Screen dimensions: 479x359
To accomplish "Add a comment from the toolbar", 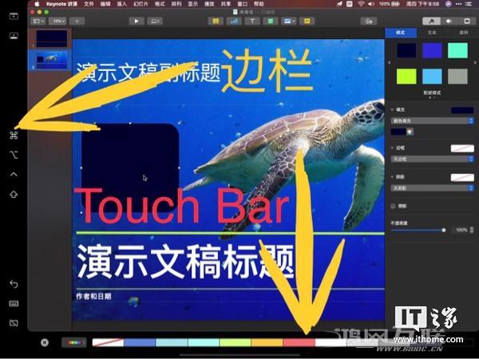I will click(307, 21).
